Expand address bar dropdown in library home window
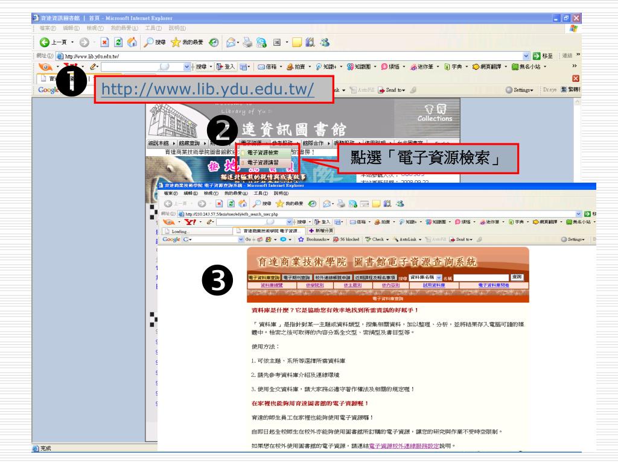The image size is (618, 463). pyautogui.click(x=526, y=56)
